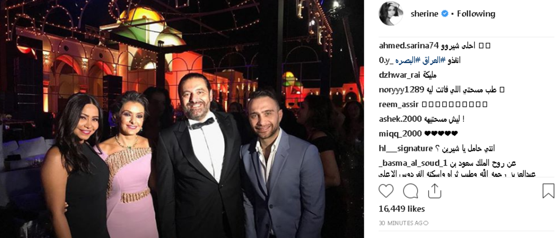558x238 pixels.
Task: Open 0.y._ commenter profile
Action: coord(387,60)
